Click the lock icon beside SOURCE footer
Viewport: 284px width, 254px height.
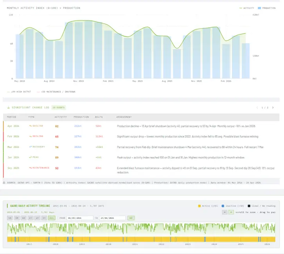tap(4, 183)
